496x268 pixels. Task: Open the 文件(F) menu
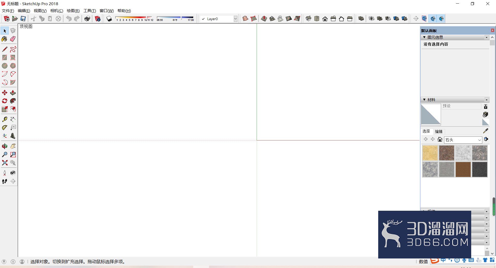tap(8, 11)
